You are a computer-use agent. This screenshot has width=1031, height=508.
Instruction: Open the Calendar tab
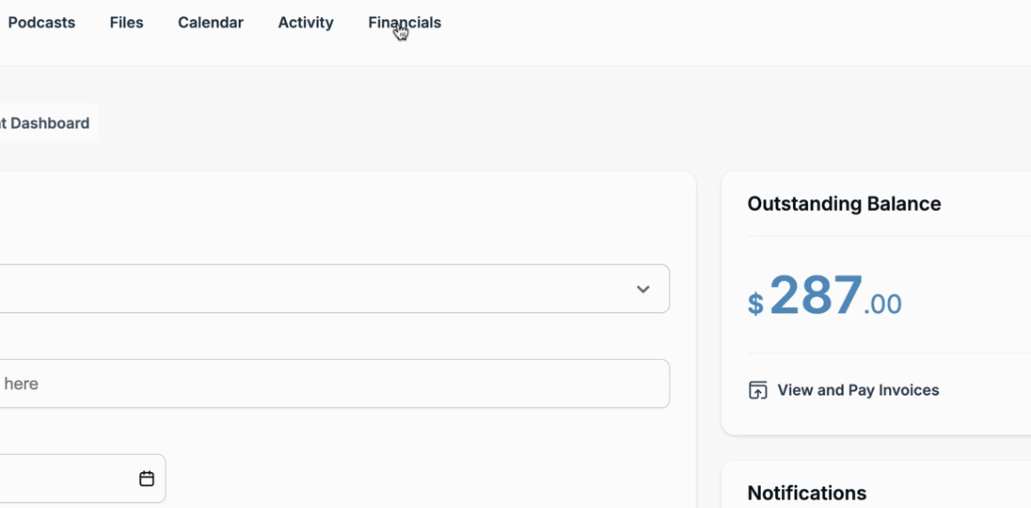[210, 23]
